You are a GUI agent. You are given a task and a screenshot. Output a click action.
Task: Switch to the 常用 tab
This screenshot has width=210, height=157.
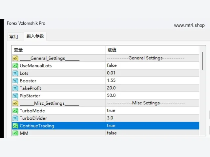click(x=13, y=36)
